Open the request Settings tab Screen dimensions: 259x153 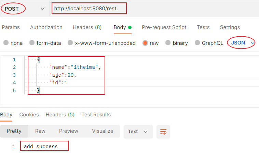[230, 27]
